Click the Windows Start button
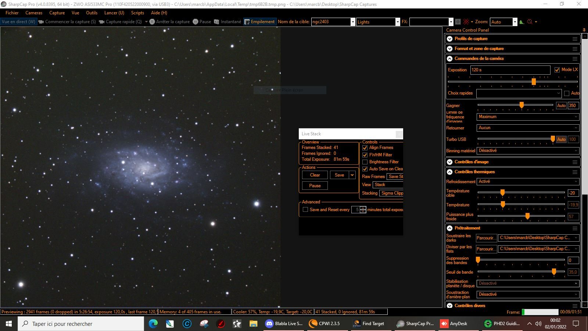This screenshot has width=588, height=331. click(x=9, y=324)
